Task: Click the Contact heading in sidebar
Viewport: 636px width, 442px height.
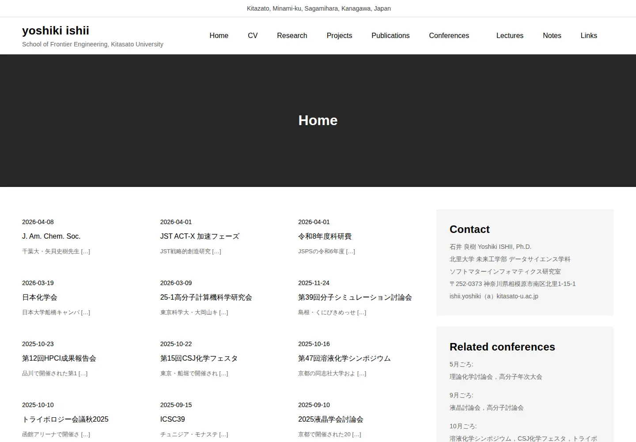Action: click(x=469, y=229)
